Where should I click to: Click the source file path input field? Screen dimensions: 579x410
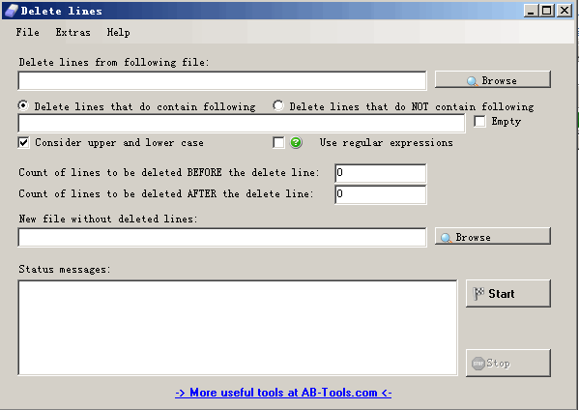coord(222,80)
